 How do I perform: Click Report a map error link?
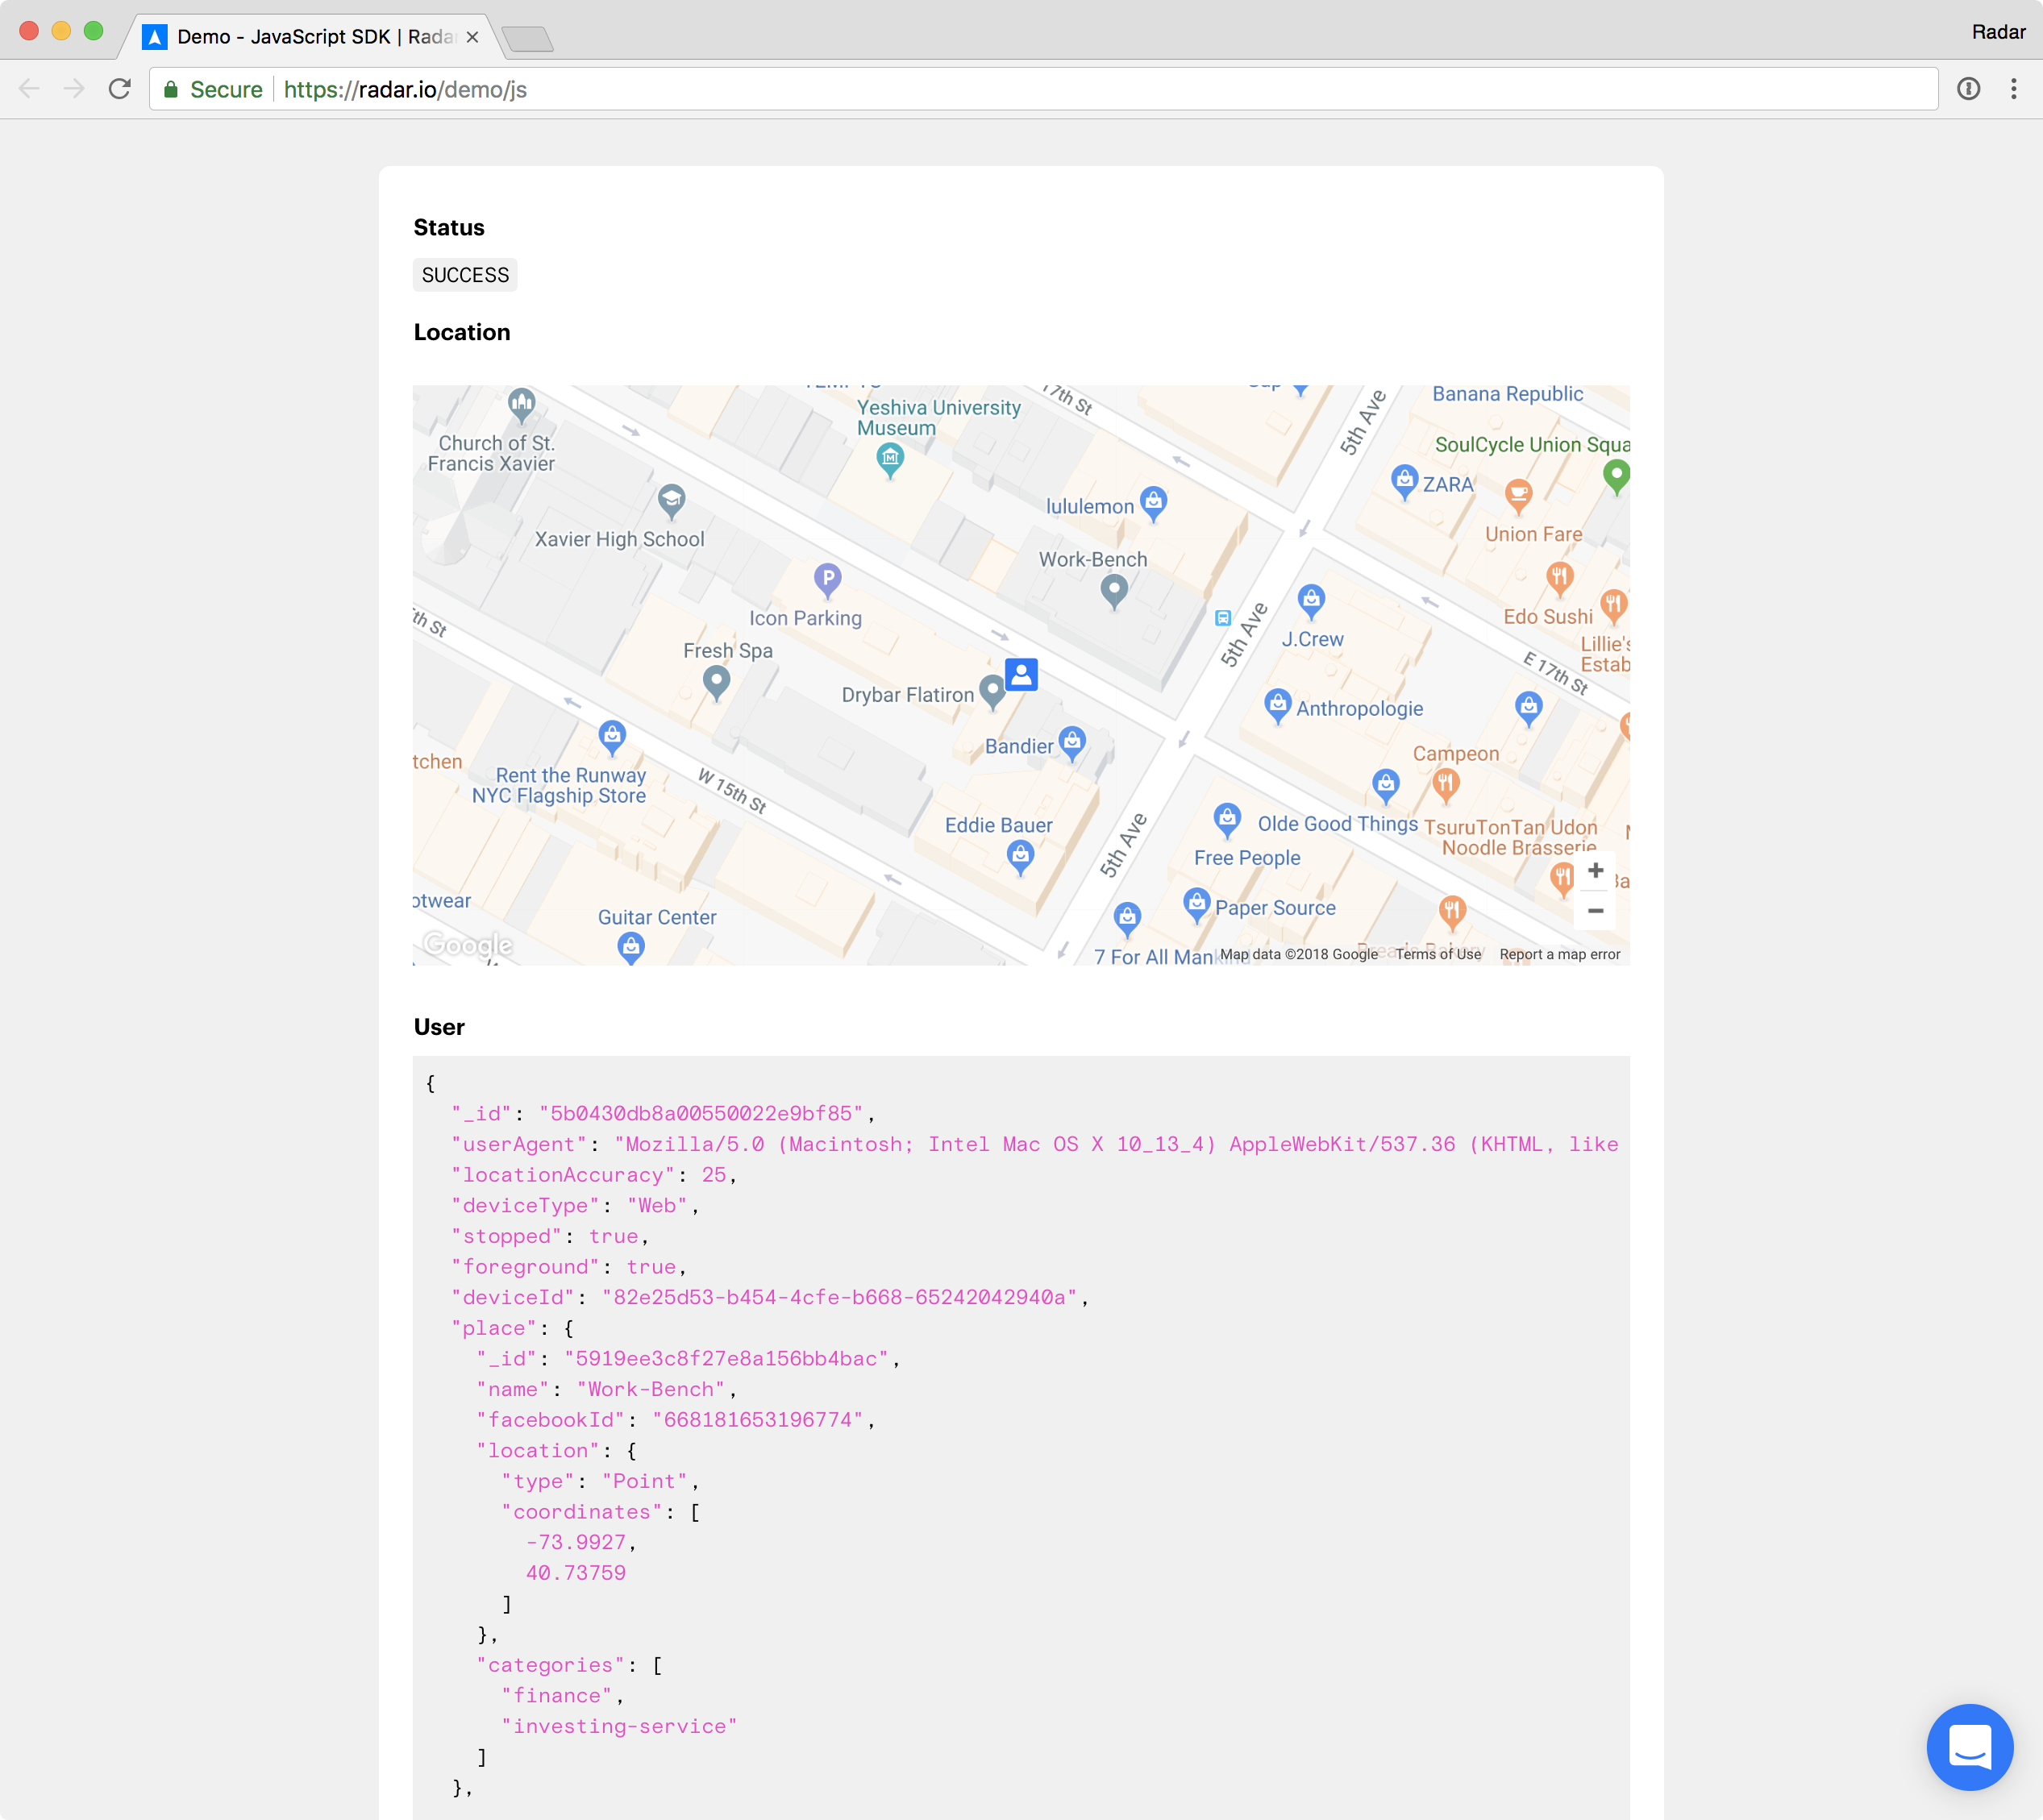point(1559,954)
